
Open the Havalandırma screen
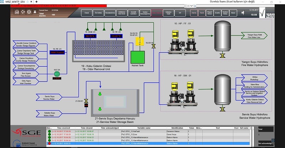click(110, 13)
